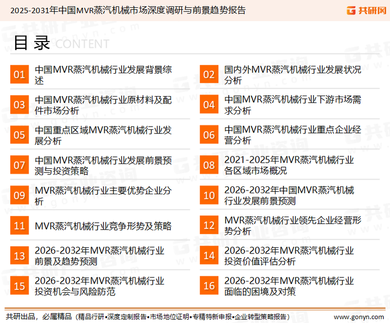
Task: Open chapter 中国MVR蒸汽机械行业发展背景综述
Action: tap(103, 75)
